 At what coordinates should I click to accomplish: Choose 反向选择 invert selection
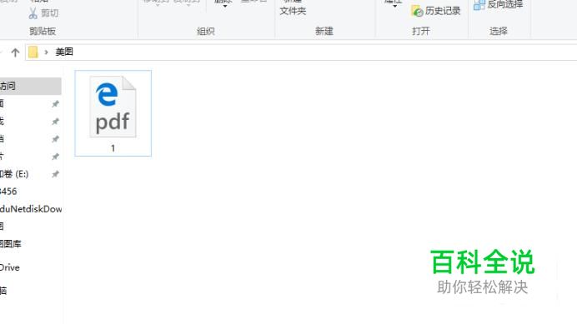pyautogui.click(x=499, y=4)
